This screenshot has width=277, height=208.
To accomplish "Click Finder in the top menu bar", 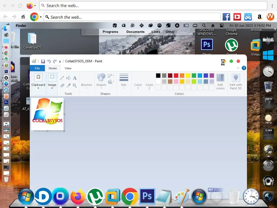I will [21, 25].
